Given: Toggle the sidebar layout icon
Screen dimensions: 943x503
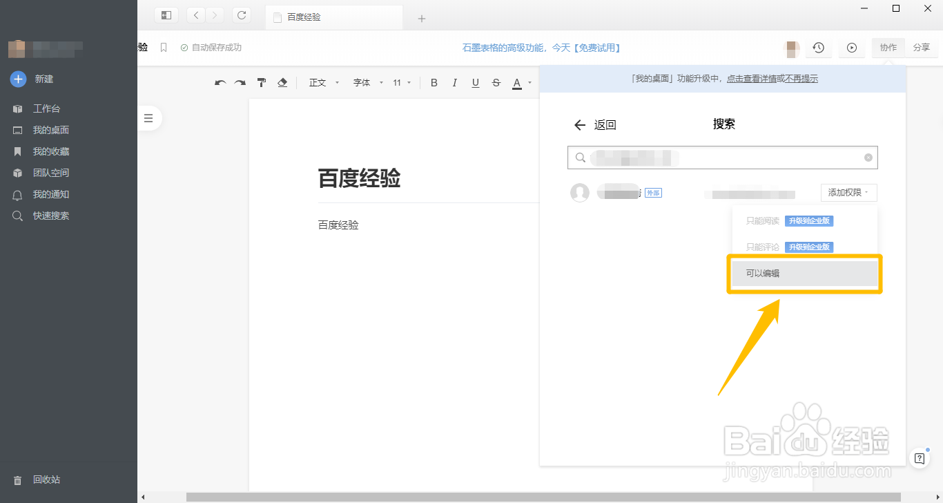Looking at the screenshot, I should tap(166, 15).
